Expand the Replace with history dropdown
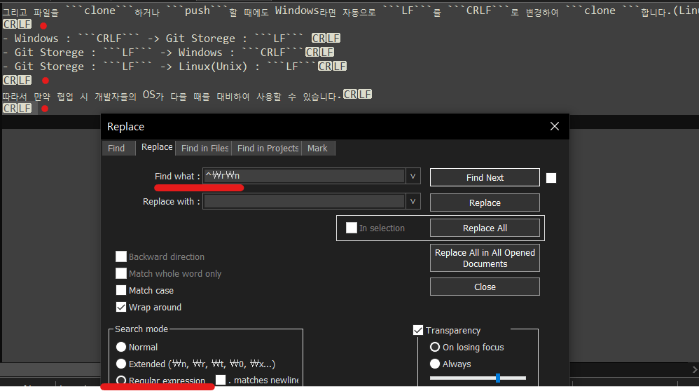The image size is (699, 391). pos(413,202)
